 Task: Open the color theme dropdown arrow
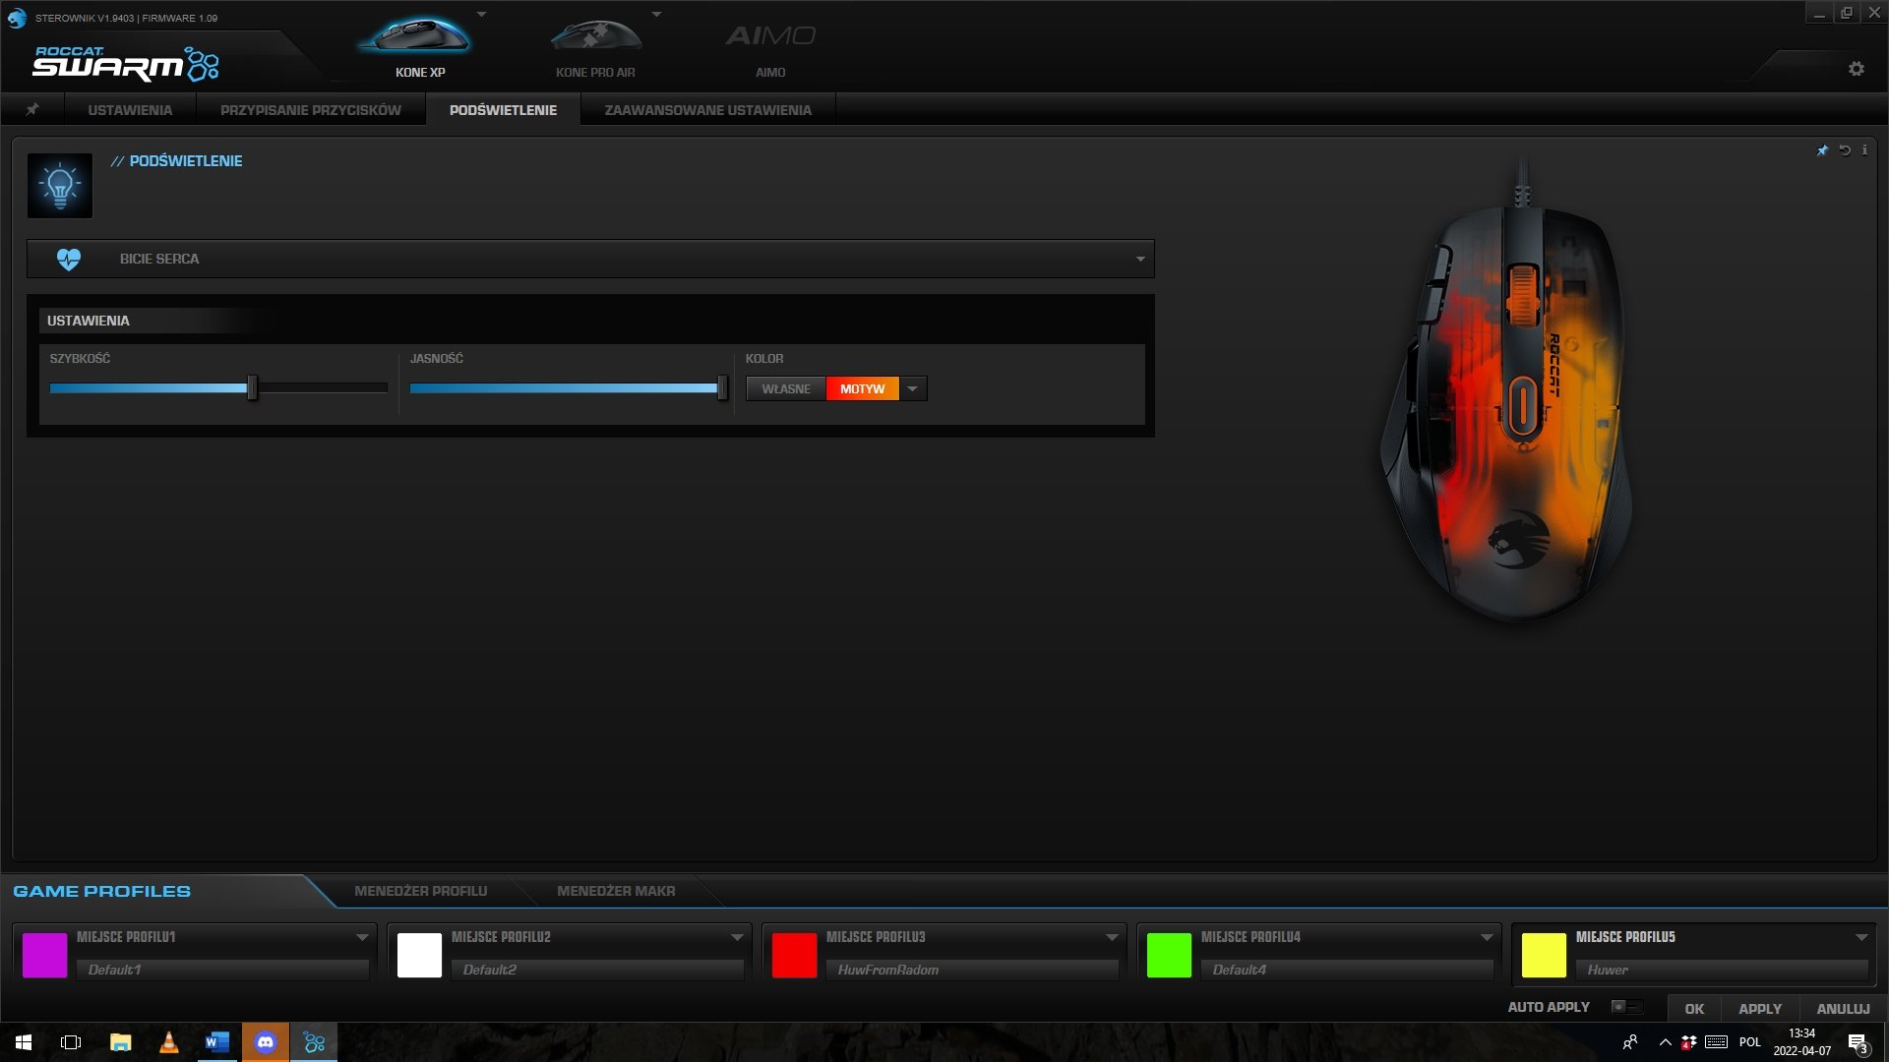click(913, 389)
